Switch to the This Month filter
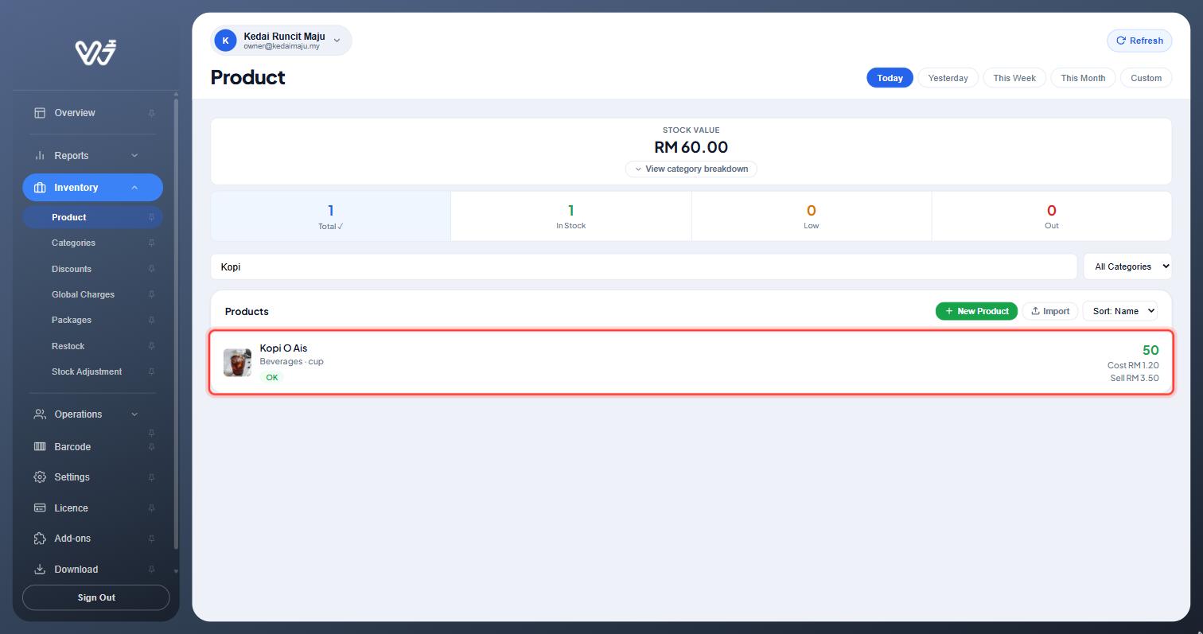The image size is (1203, 634). 1083,78
